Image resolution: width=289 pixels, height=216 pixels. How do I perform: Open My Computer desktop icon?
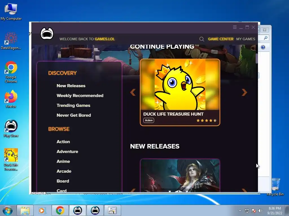point(11,12)
